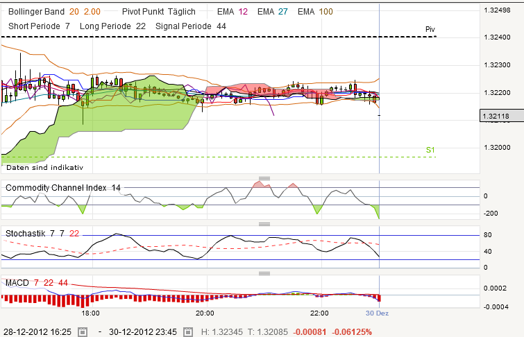Click the Short Periode 7 label

coord(39,26)
